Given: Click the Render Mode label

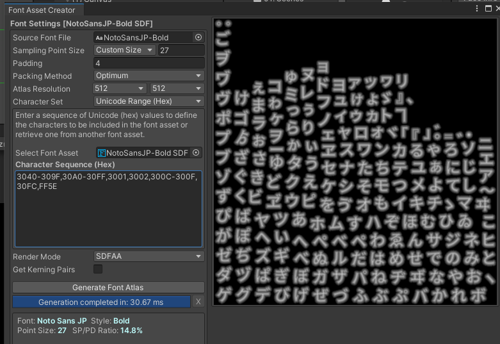Looking at the screenshot, I should (36, 257).
